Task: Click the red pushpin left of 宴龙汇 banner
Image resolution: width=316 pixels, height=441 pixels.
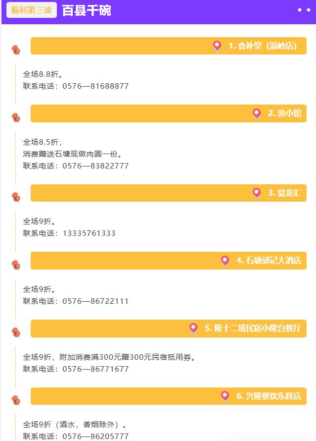Action: pyautogui.click(x=16, y=197)
